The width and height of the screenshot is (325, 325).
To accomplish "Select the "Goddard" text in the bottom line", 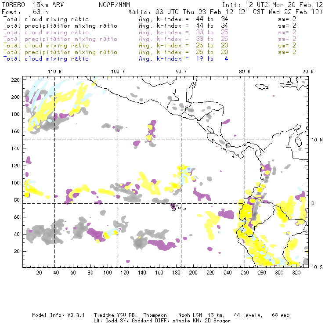I will pos(142,321).
